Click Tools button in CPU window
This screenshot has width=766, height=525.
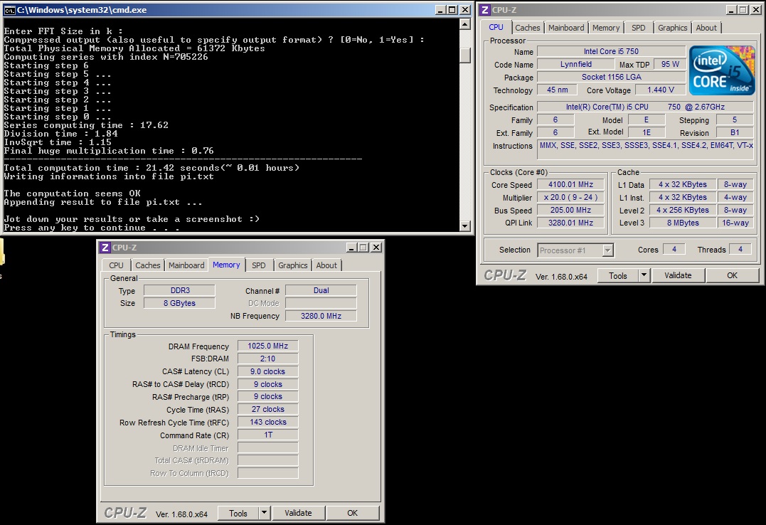pos(617,276)
